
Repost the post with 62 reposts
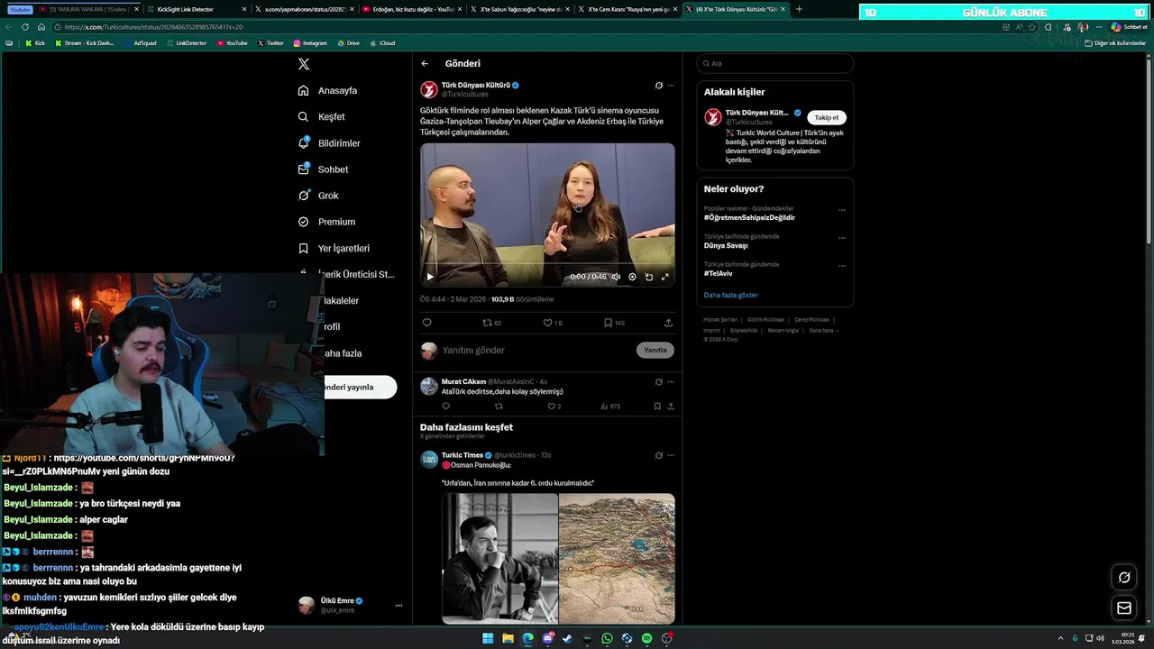(491, 323)
